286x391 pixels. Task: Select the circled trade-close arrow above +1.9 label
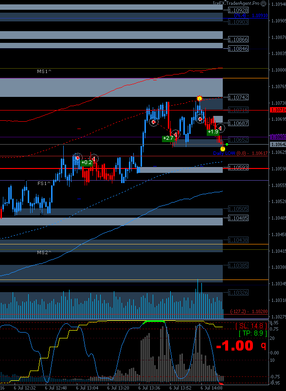click(220, 128)
